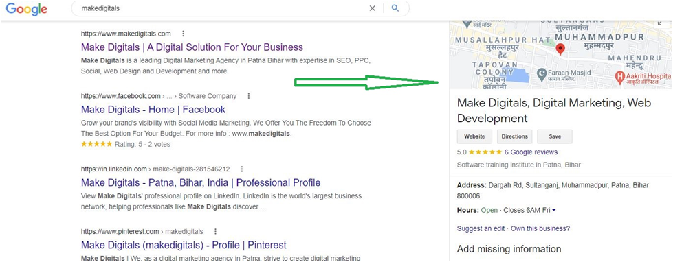Open three-dot menu beside Pinterest result
673x262 pixels.
click(x=215, y=231)
